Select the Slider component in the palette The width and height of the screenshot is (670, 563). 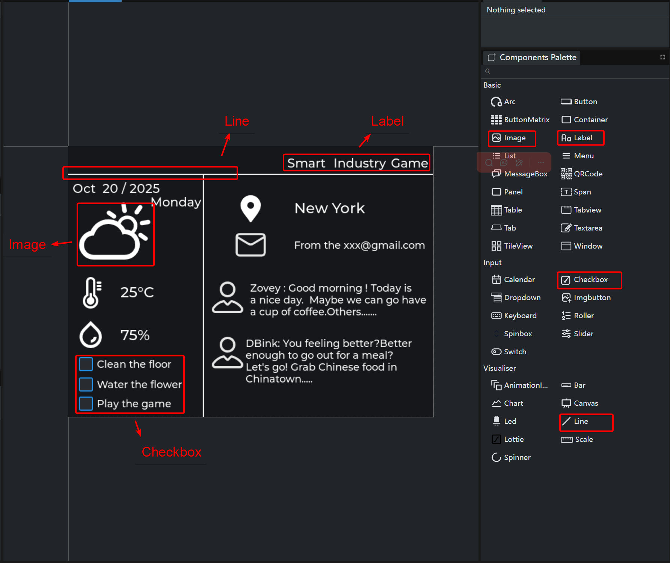[578, 334]
